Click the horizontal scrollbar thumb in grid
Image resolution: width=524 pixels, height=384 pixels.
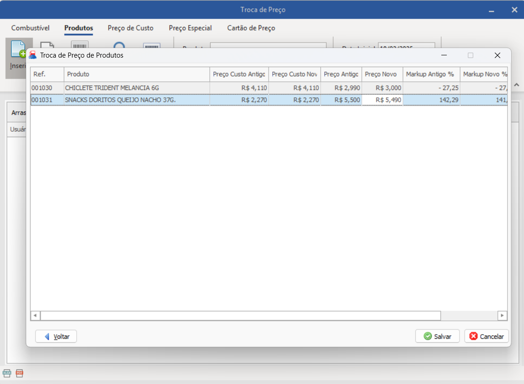240,315
